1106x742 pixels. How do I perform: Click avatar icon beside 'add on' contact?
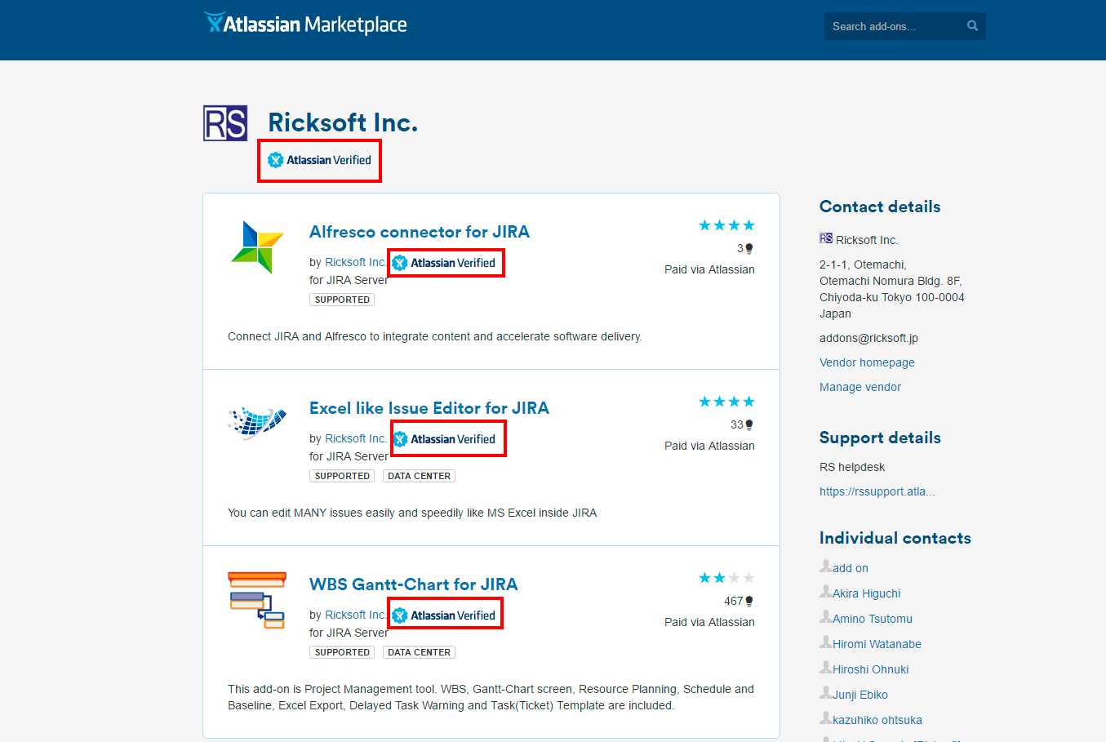point(826,566)
